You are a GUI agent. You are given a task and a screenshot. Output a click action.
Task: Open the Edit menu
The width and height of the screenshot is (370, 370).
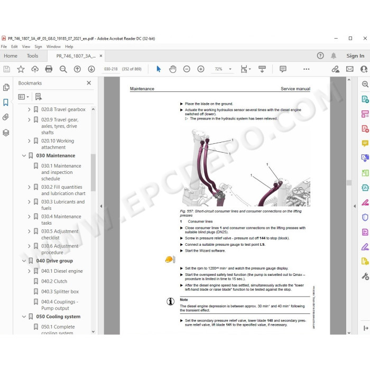coord(14,47)
